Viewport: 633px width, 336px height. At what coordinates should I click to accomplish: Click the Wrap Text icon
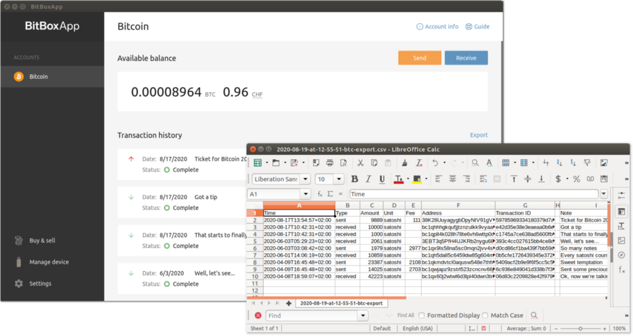(483, 179)
